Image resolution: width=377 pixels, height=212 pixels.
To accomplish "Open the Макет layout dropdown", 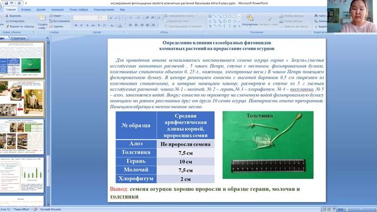I will pos(57,16).
